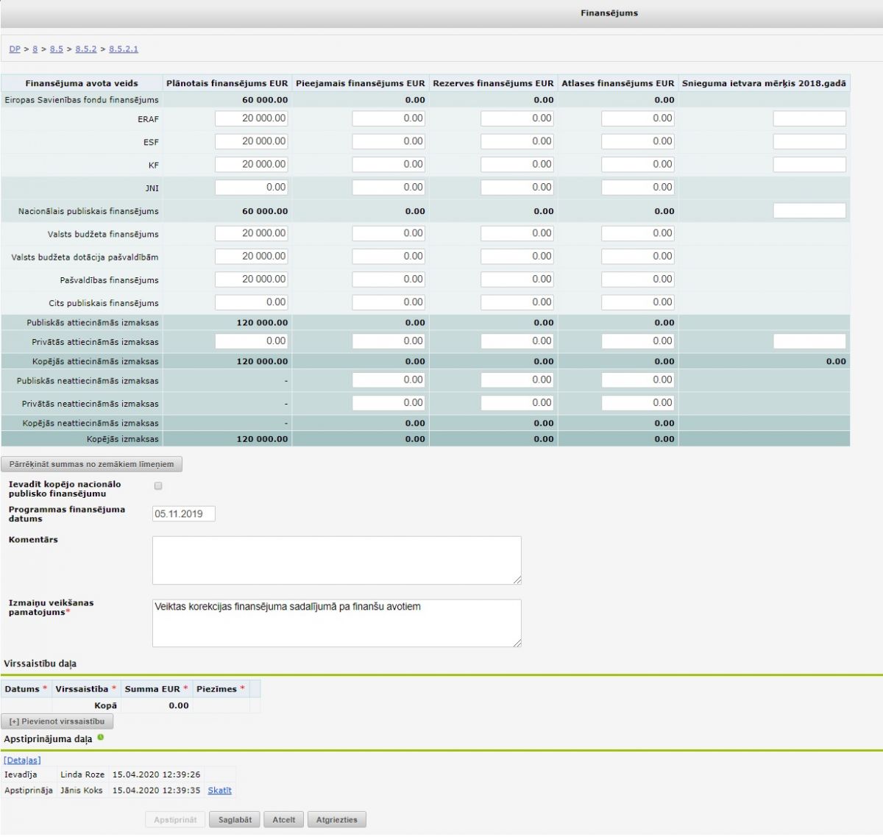Click the ESF Pieejamais finansējums field
Screen dimensions: 883x837
click(389, 141)
